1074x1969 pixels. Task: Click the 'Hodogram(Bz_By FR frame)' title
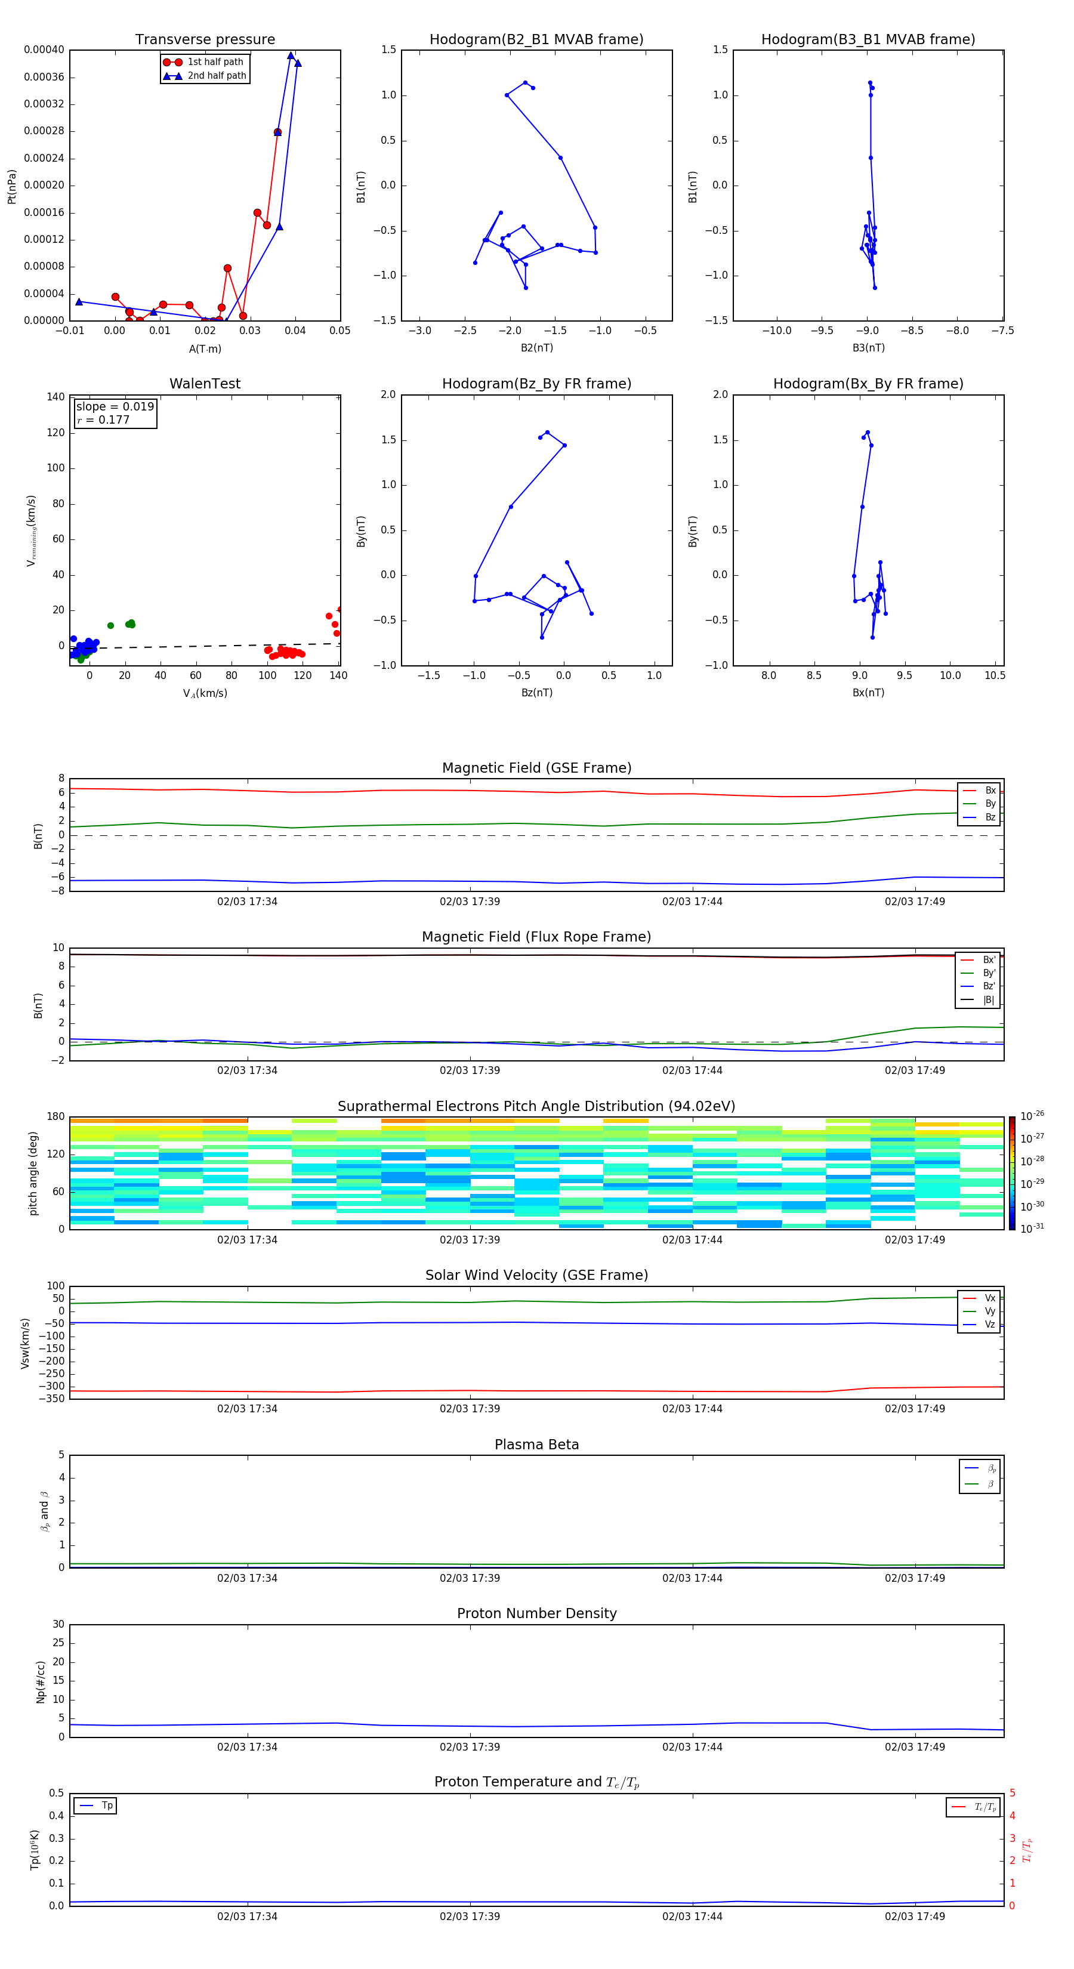point(536,384)
